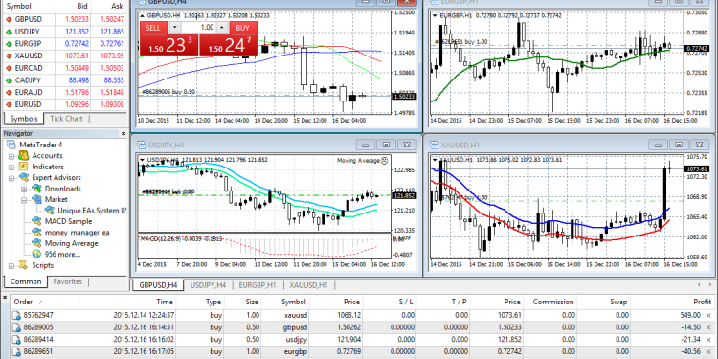Viewport: 718px width, 359px height.
Task: Close the usdjpy order with -21.34 profit
Action: pos(708,340)
